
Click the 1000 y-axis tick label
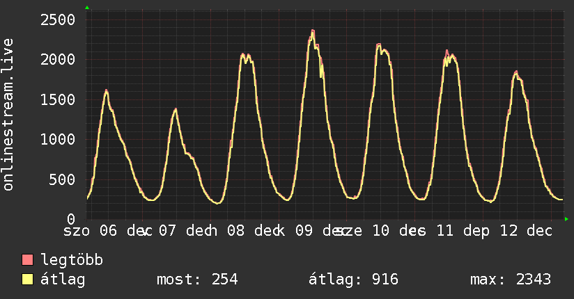click(56, 139)
